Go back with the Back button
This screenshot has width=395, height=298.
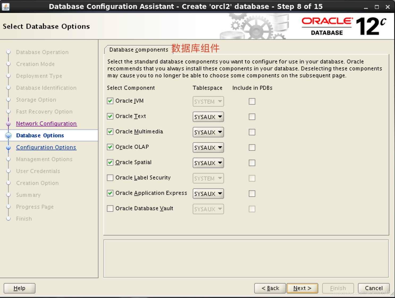270,288
